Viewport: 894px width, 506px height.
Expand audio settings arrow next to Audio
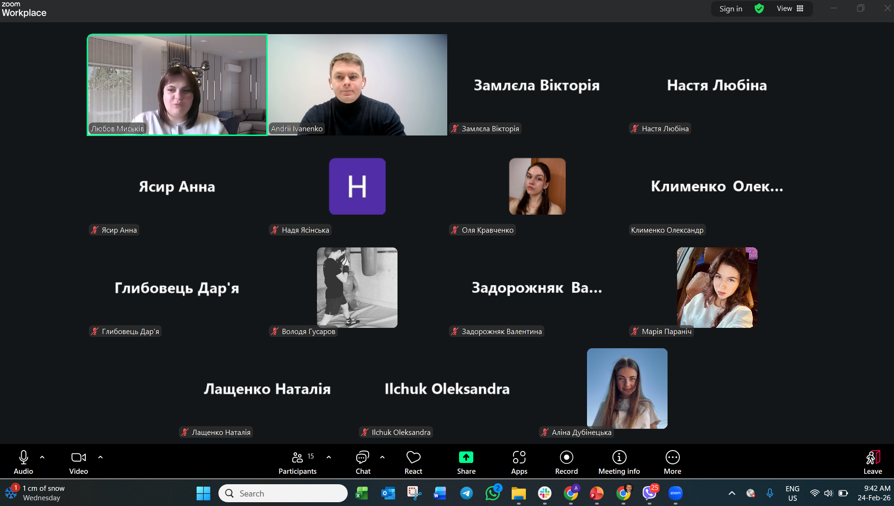point(42,457)
